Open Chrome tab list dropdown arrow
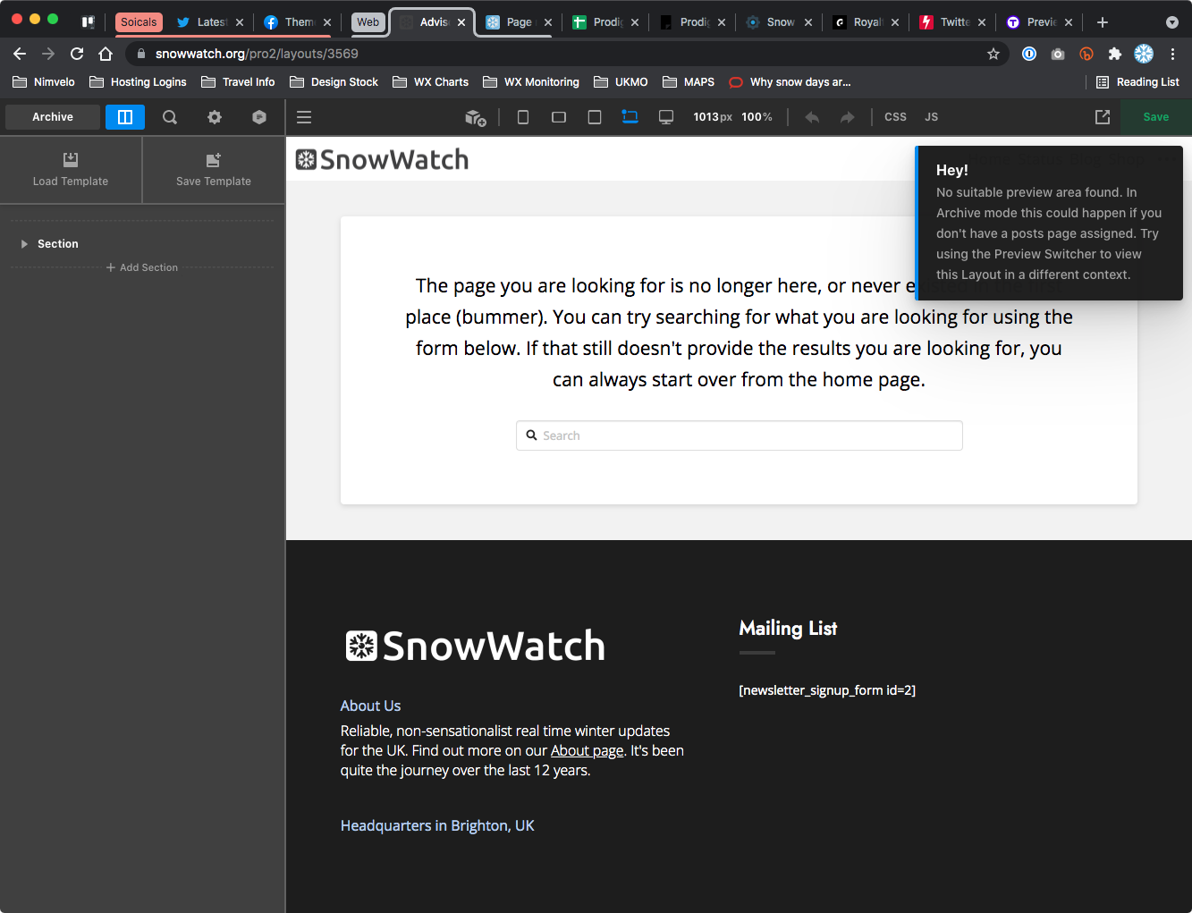Viewport: 1192px width, 913px height. tap(1172, 22)
